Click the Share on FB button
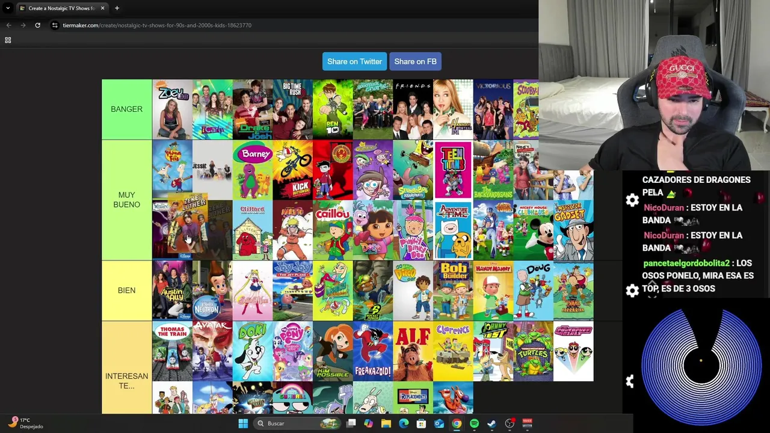The image size is (770, 433). coord(415,61)
